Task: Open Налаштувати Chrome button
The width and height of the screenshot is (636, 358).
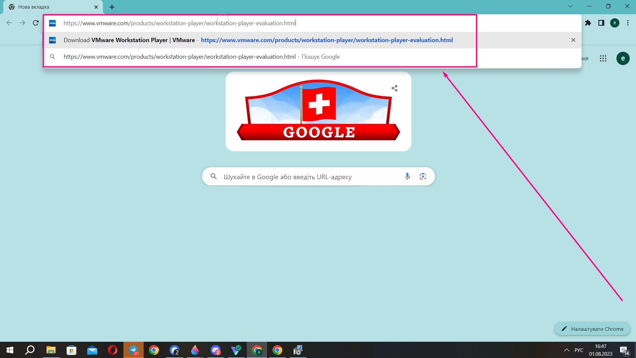Action: click(592, 329)
